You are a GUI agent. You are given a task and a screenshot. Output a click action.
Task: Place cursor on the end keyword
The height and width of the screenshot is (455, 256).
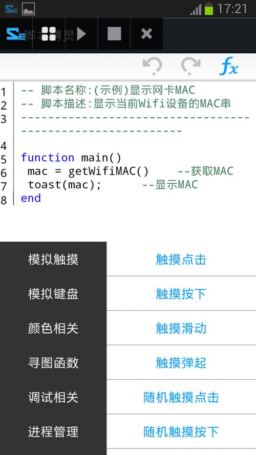pos(31,198)
